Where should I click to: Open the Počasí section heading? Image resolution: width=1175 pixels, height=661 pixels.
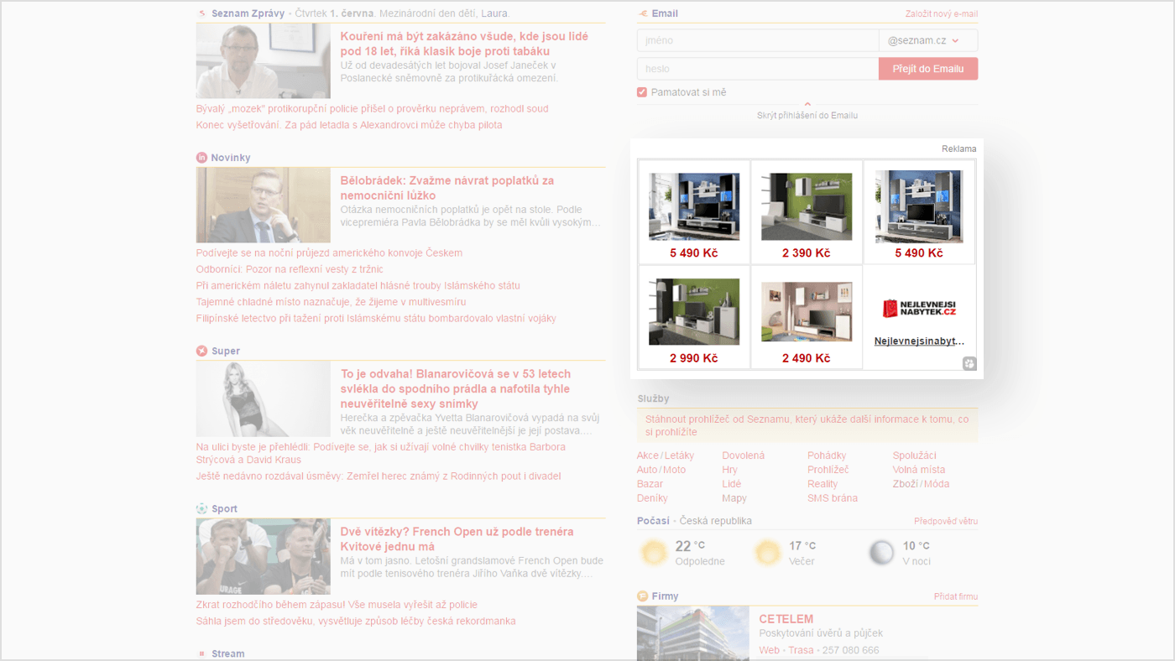653,521
